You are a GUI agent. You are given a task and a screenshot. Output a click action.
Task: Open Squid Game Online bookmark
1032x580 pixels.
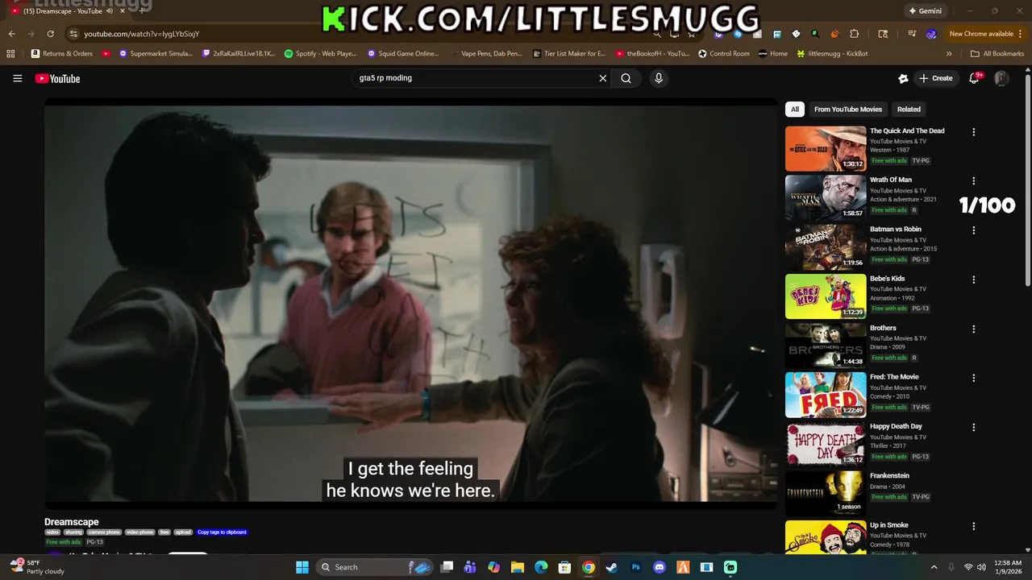[403, 54]
